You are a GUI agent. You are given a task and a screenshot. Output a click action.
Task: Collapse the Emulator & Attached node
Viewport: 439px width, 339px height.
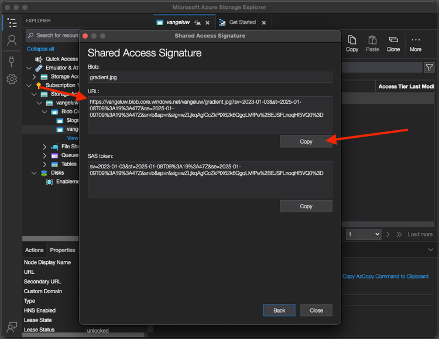29,68
